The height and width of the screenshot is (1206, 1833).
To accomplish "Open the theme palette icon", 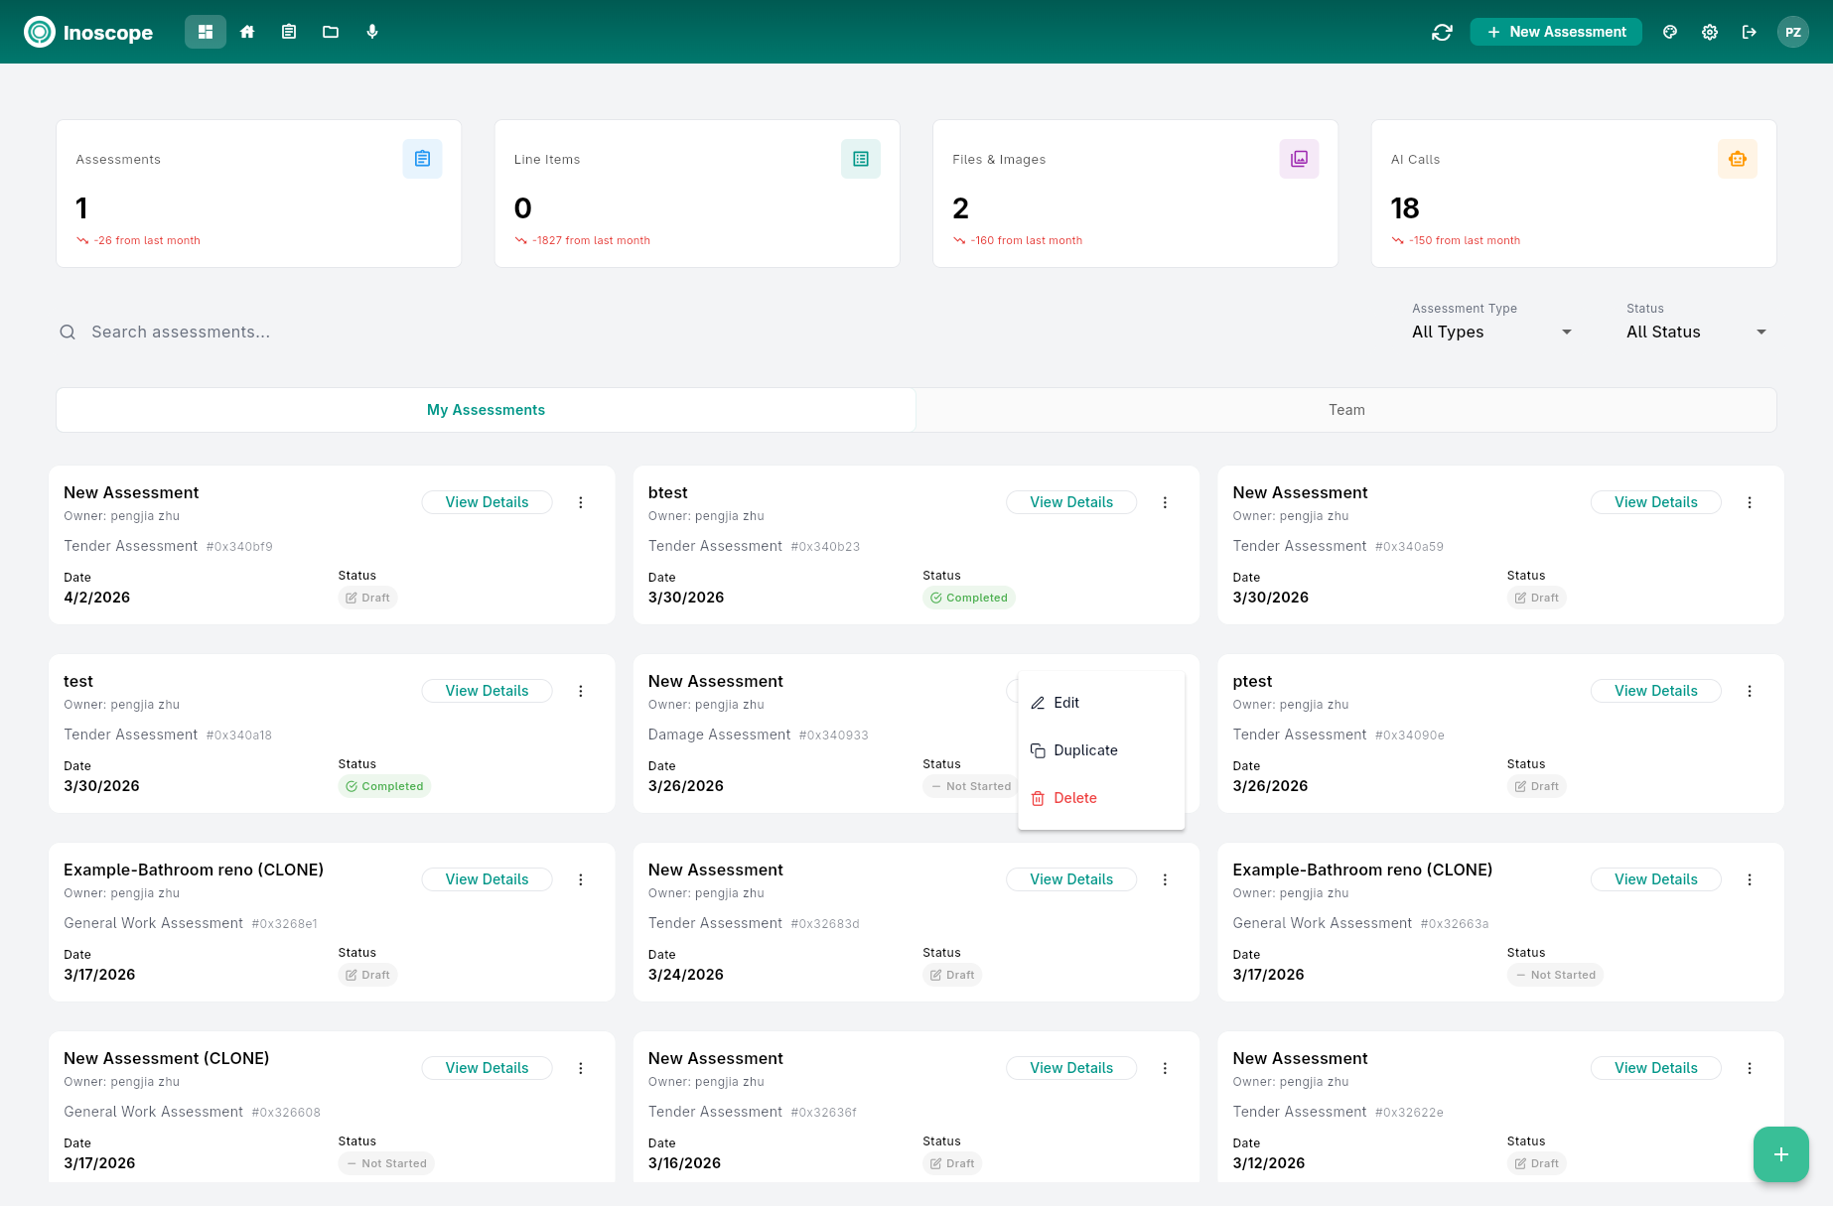I will point(1669,31).
